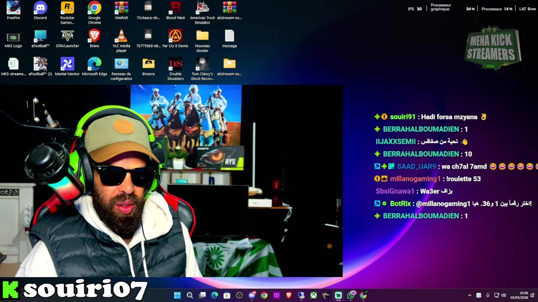Open Xbox app from taskbar
The height and width of the screenshot is (302, 538).
pyautogui.click(x=314, y=295)
